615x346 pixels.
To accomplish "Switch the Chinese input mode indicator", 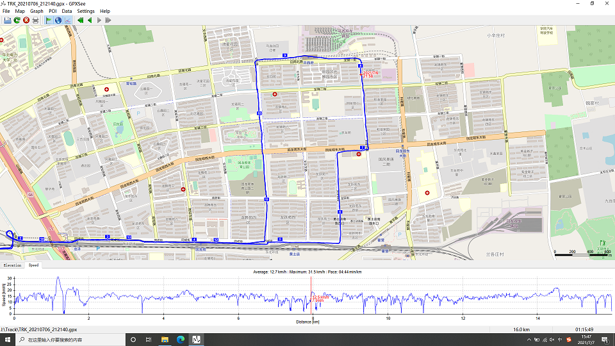I will (560, 340).
